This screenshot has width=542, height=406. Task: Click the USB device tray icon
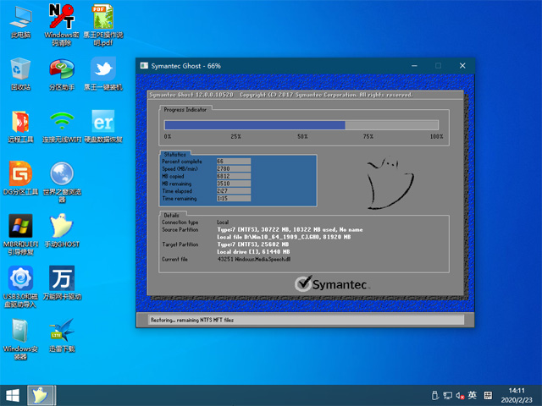pyautogui.click(x=434, y=395)
